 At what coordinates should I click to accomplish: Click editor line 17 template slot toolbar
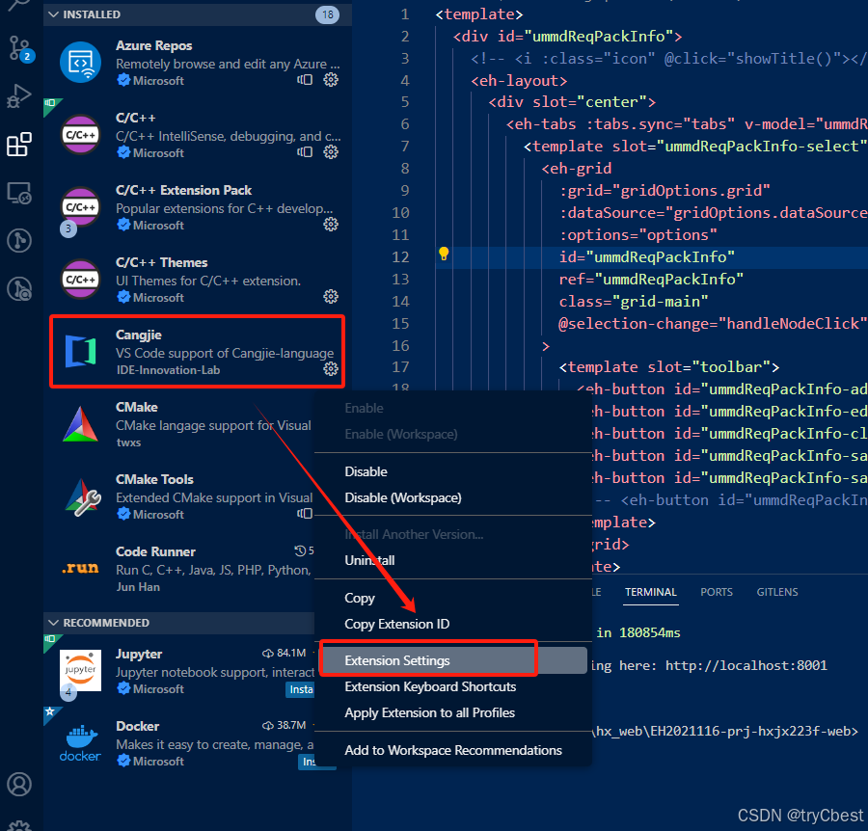[x=668, y=367]
